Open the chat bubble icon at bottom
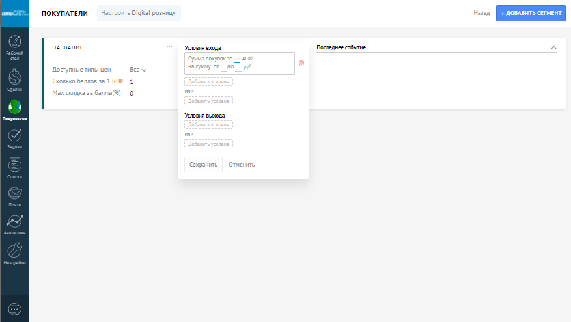The image size is (571, 322). tap(14, 308)
